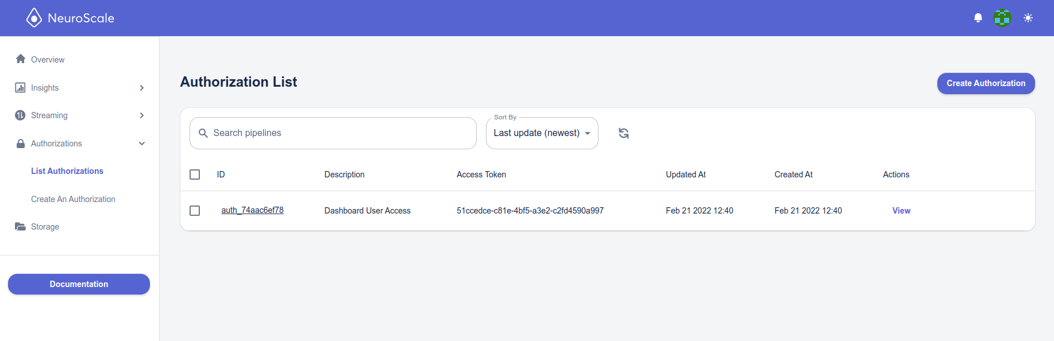Click the Actions column header
This screenshot has width=1054, height=341.
896,175
